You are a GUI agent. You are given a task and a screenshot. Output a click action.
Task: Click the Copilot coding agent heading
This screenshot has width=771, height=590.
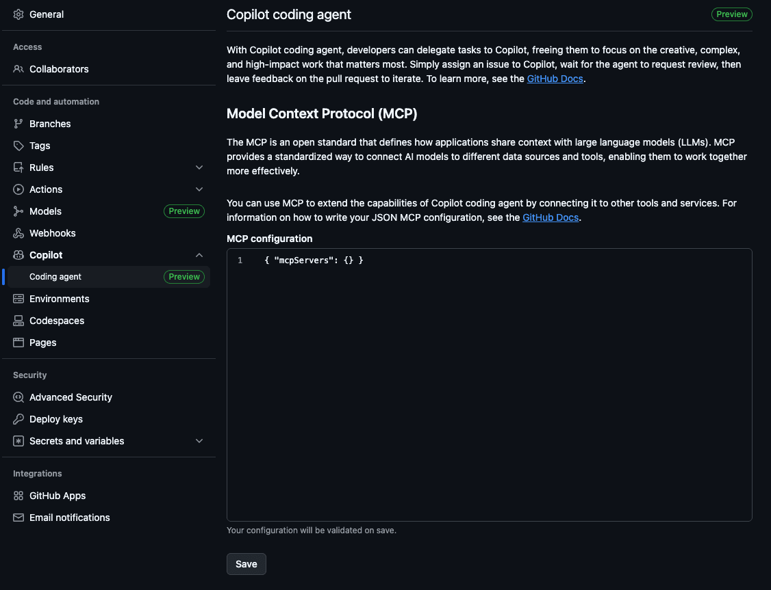(x=289, y=14)
